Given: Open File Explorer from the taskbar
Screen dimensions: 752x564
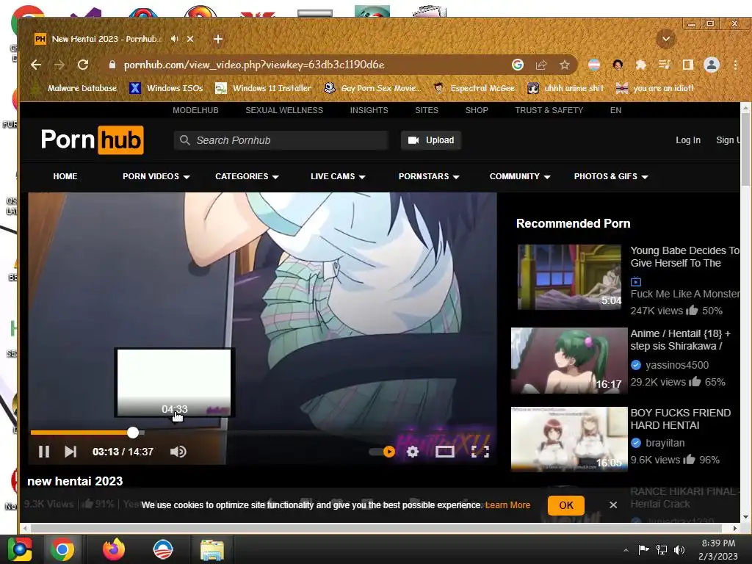Looking at the screenshot, I should 211,550.
